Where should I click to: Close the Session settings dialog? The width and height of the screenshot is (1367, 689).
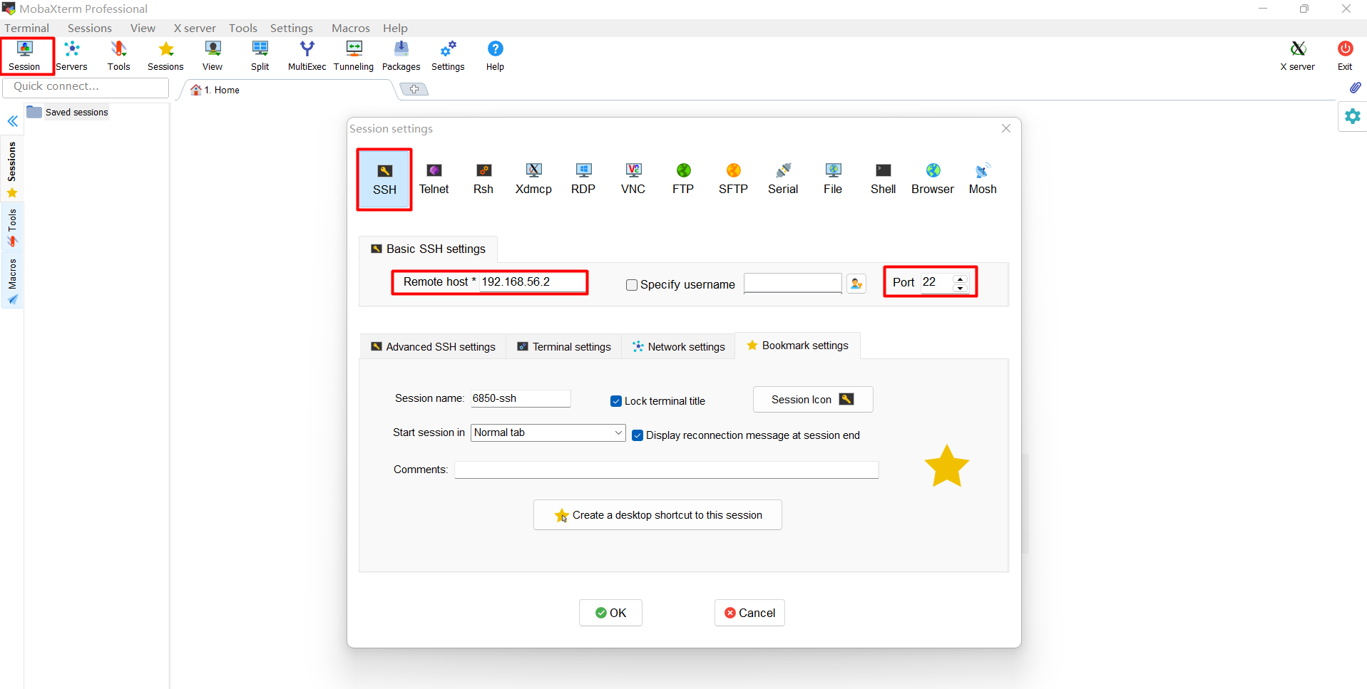[1006, 128]
